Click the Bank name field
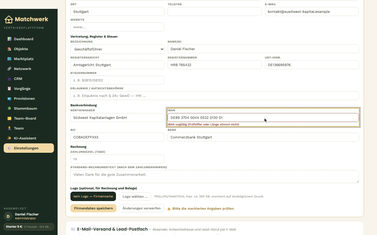Viewport: 377px width, 235px height. [x=263, y=137]
